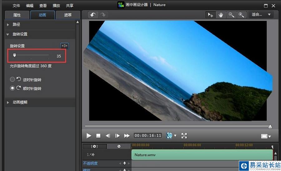
Task: Click the fast forward button
Action: coord(127,136)
